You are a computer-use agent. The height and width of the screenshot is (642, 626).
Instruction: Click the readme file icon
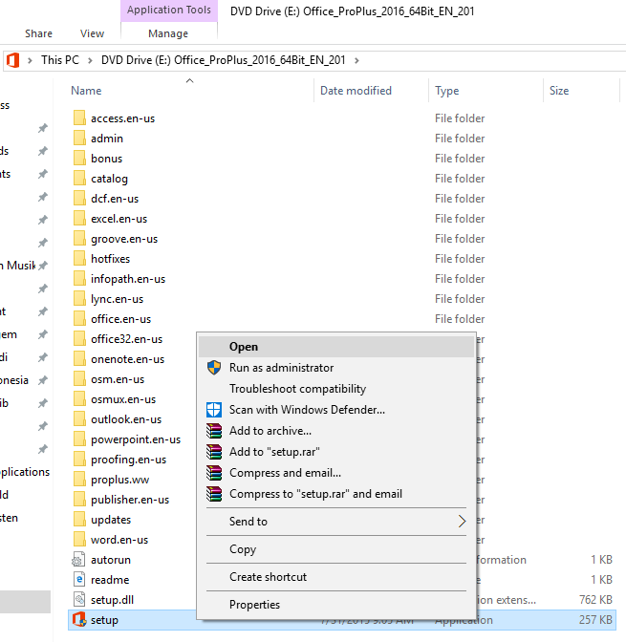[x=79, y=579]
